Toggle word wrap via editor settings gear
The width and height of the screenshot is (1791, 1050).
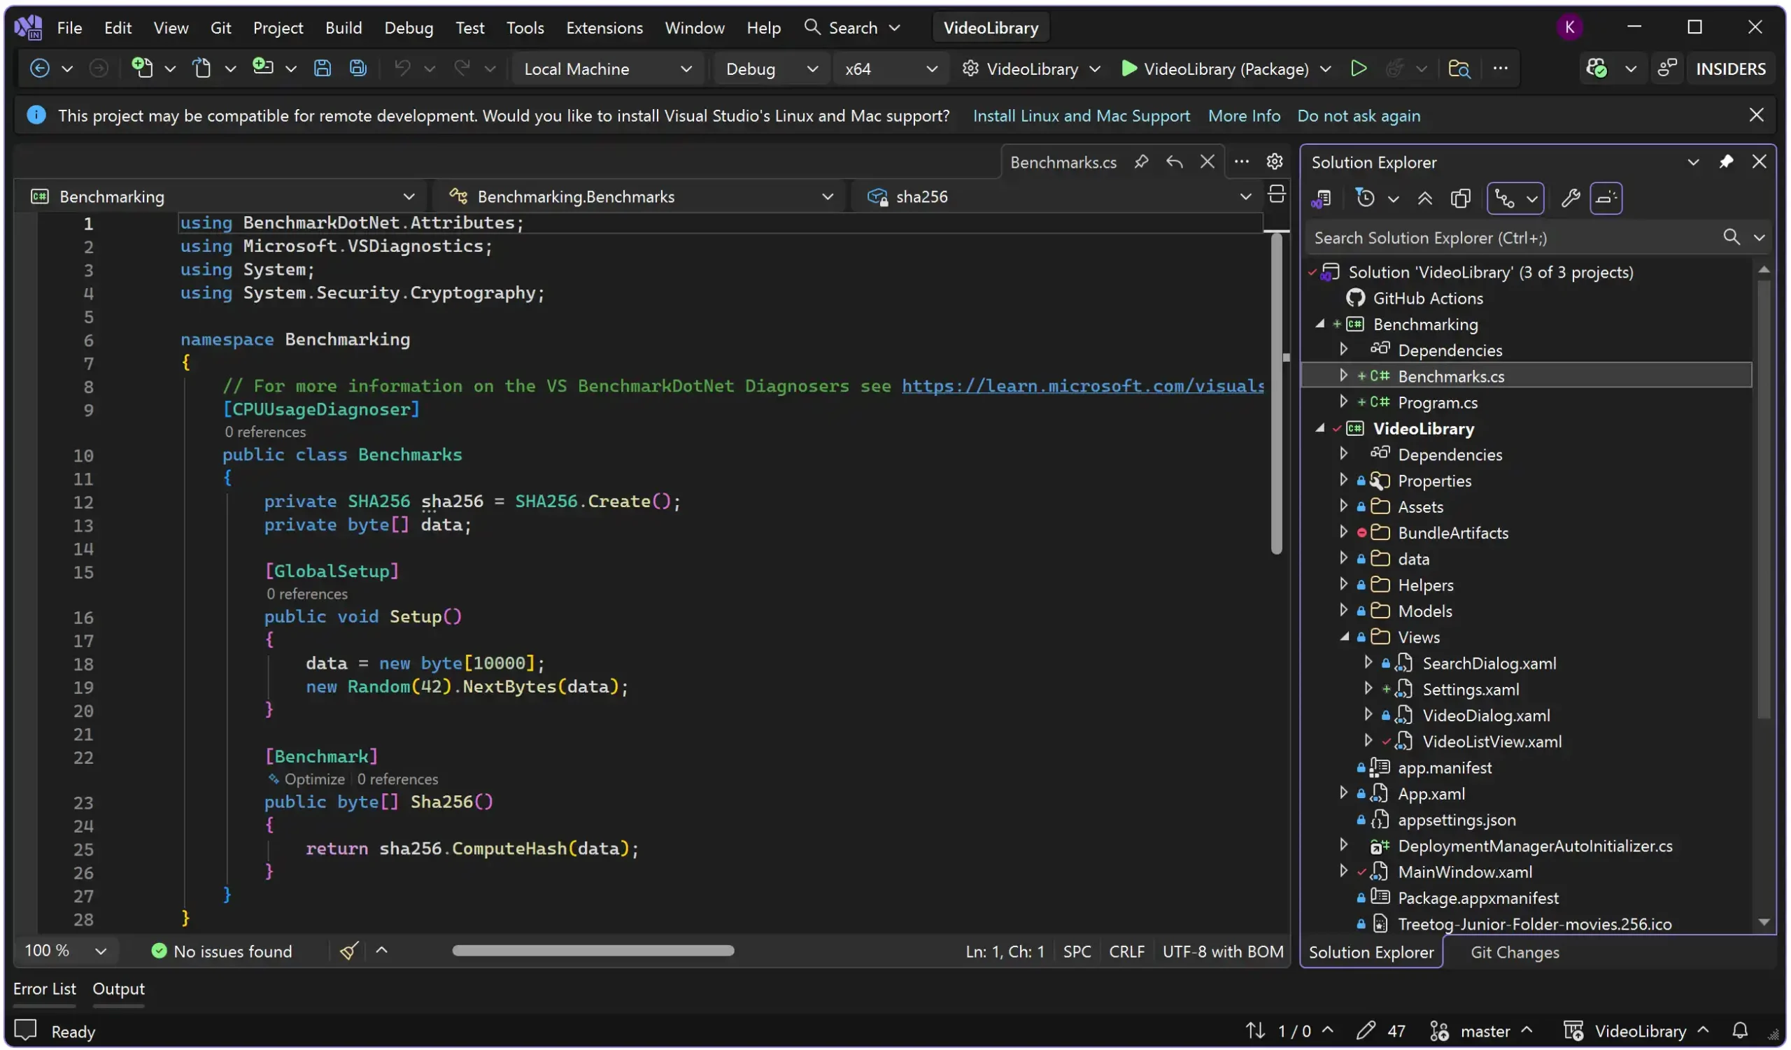pos(1274,162)
